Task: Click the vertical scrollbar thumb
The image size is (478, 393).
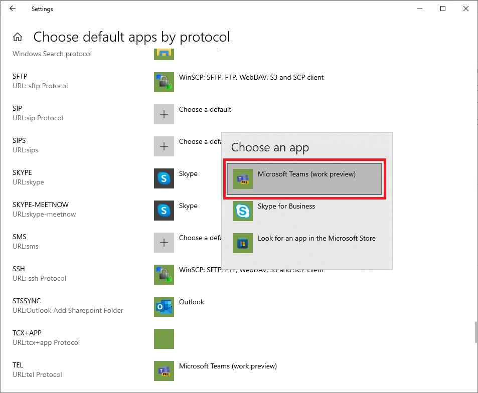Action: 476,332
